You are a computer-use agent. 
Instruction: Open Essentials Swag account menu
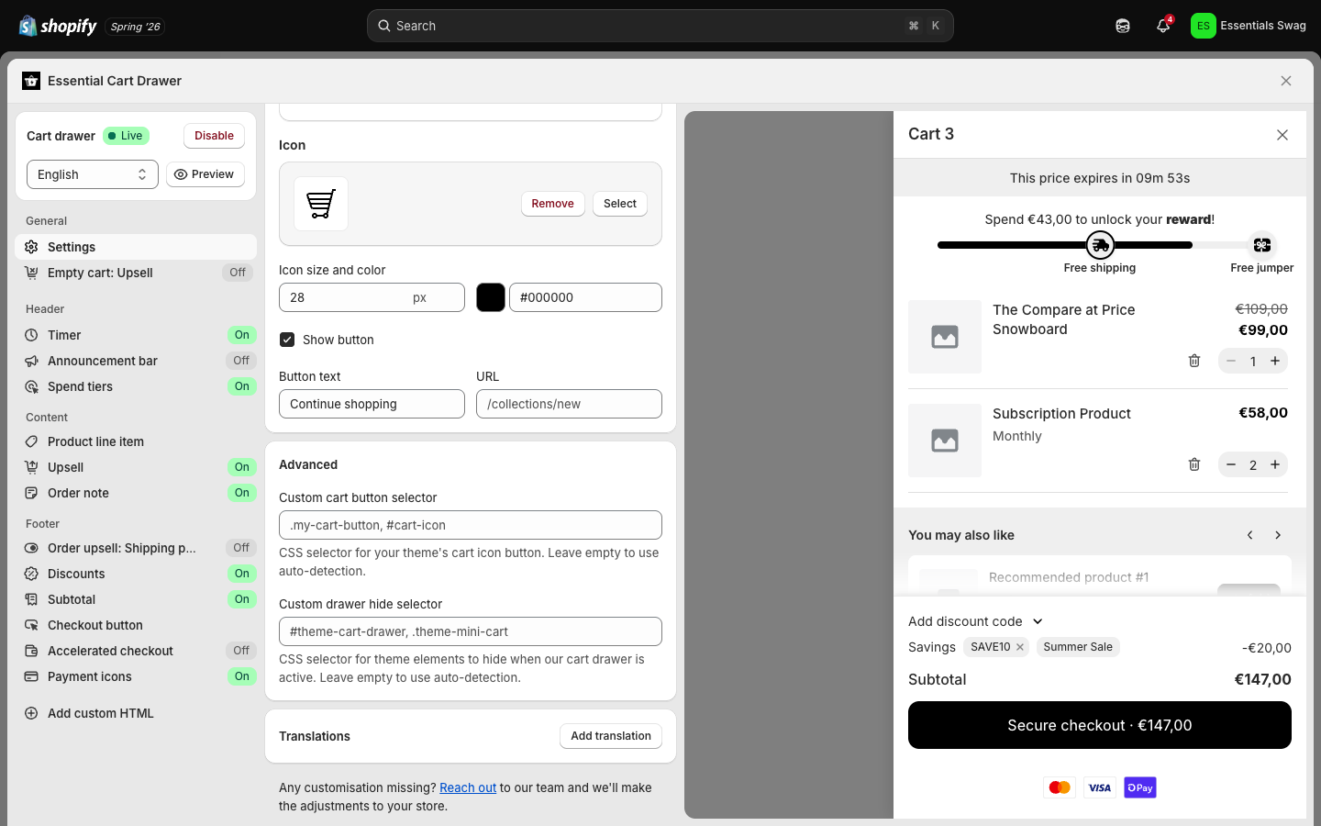tap(1249, 26)
